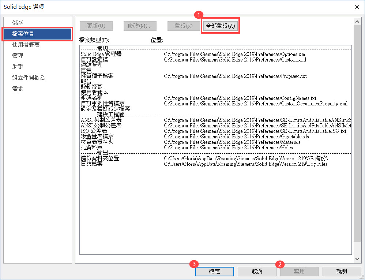Switch to the 使用者概要 category

pos(26,45)
